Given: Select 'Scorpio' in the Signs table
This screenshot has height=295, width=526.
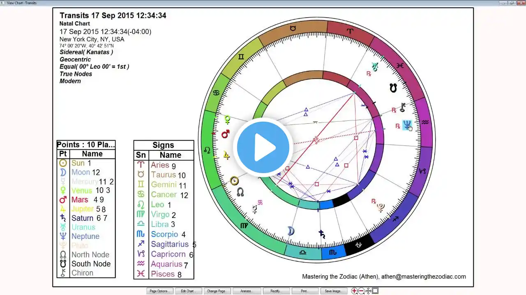Looking at the screenshot, I should [x=164, y=234].
